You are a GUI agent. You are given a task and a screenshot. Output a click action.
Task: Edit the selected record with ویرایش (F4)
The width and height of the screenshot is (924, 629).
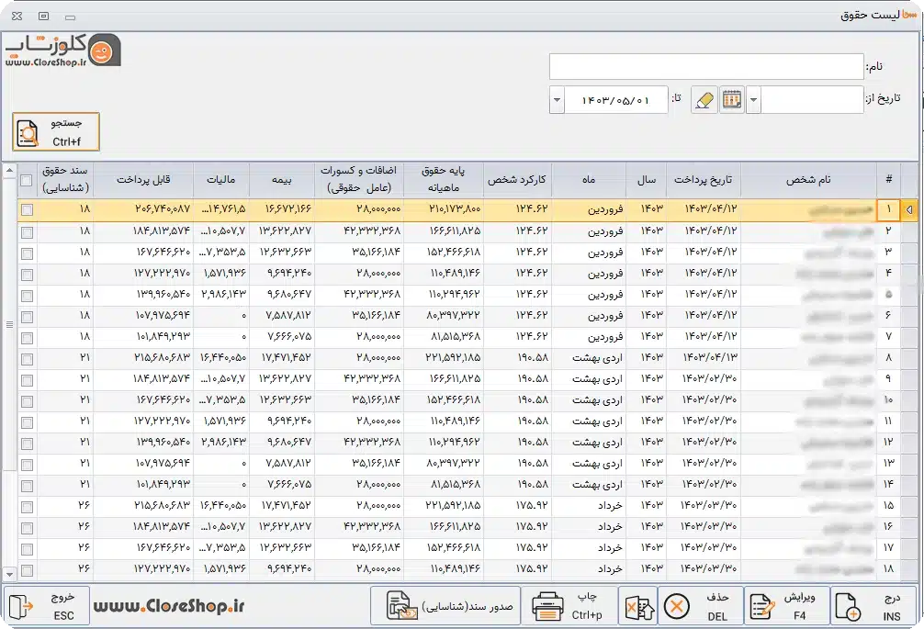[x=787, y=606]
